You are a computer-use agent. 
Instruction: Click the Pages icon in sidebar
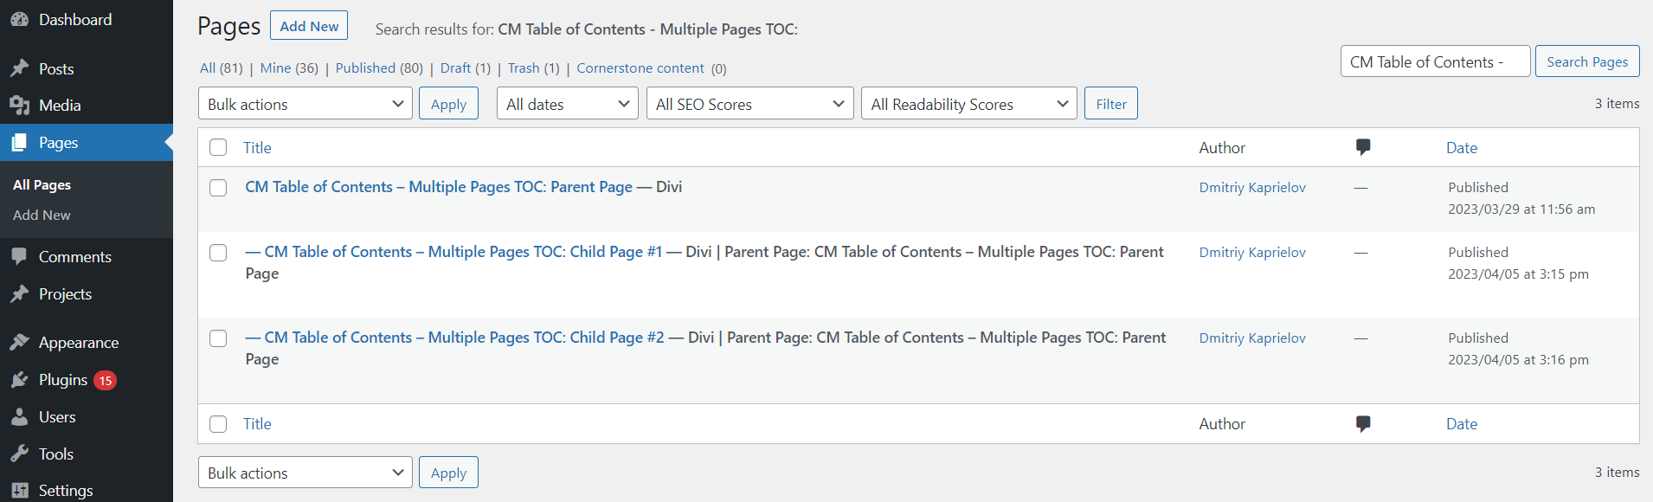pyautogui.click(x=19, y=143)
